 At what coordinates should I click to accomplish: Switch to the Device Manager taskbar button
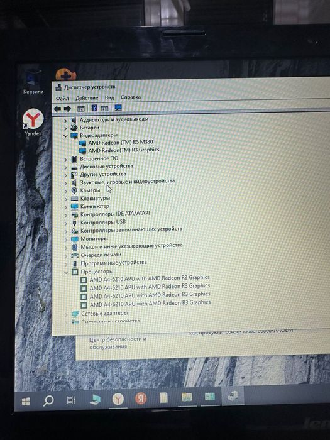pos(233,395)
